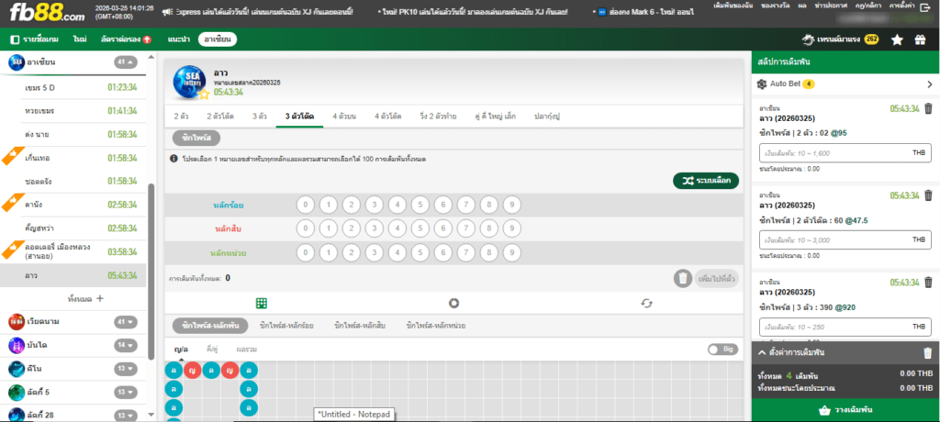940x422 pixels.
Task: Select the ซิกไพร์ส-หลักสิบ tab
Action: point(359,326)
